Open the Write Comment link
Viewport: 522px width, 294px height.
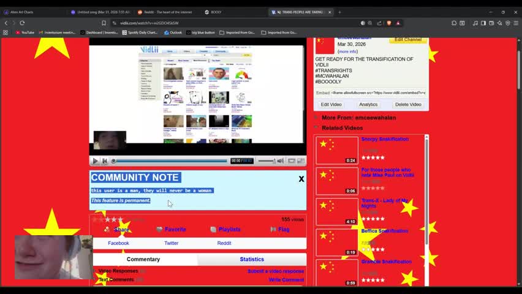pyautogui.click(x=286, y=280)
